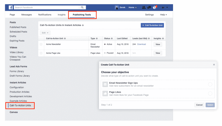Image resolution: width=222 pixels, height=126 pixels.
Task: Click the Facebook logo icon
Action: click(x=11, y=8)
